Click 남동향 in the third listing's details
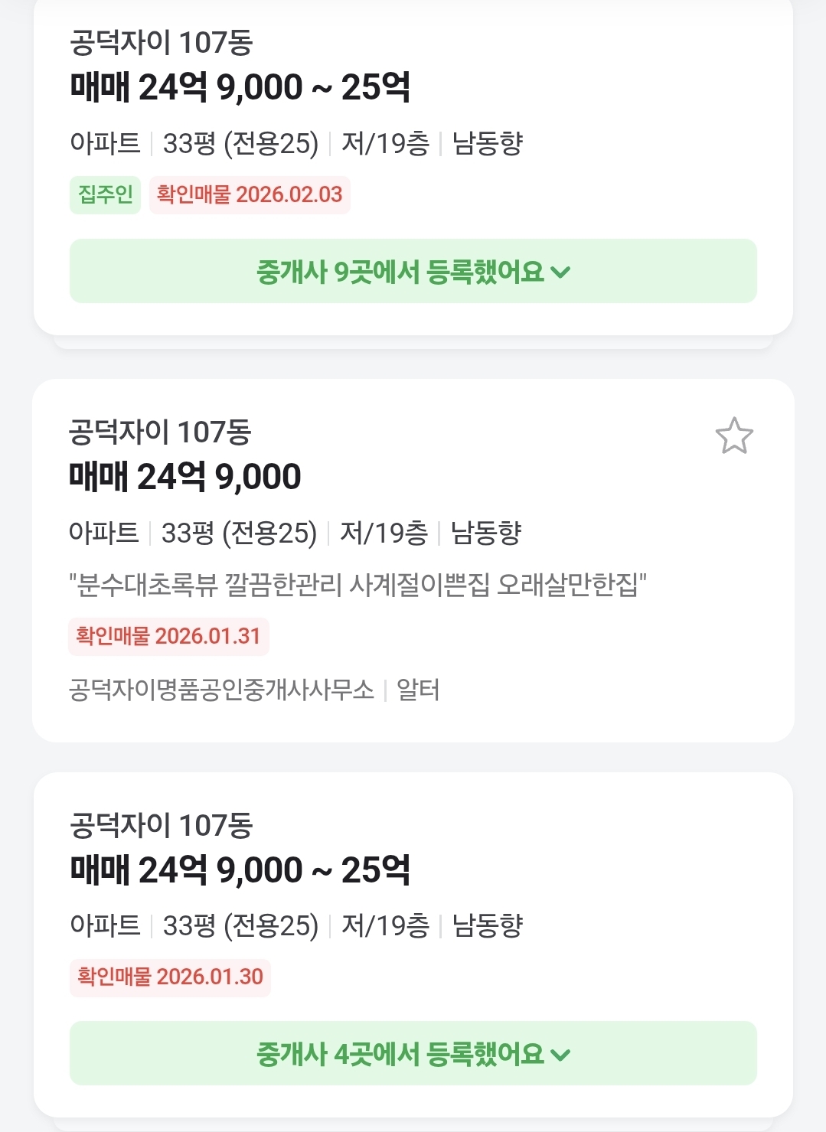 point(488,925)
